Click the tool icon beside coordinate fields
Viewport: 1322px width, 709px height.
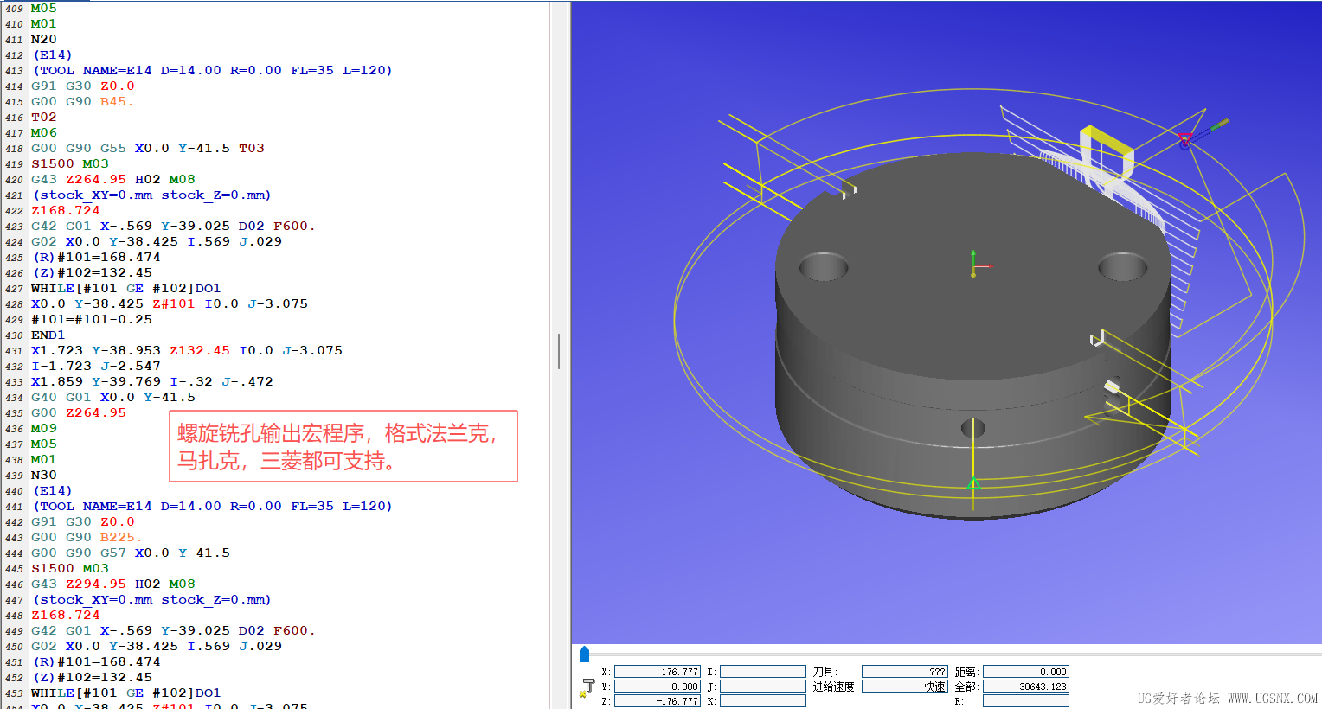587,687
